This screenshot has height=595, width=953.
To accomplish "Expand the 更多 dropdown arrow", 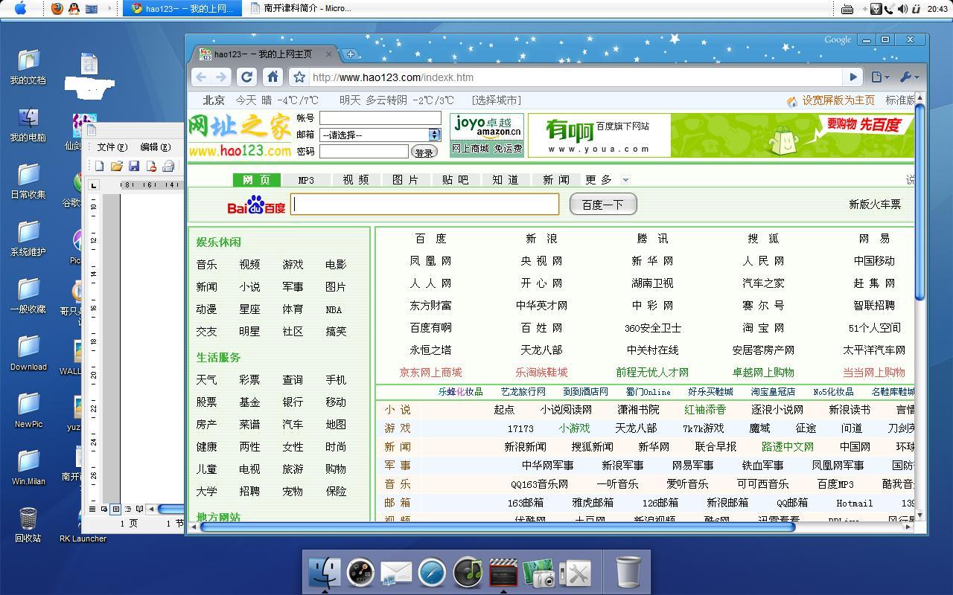I will coord(625,180).
